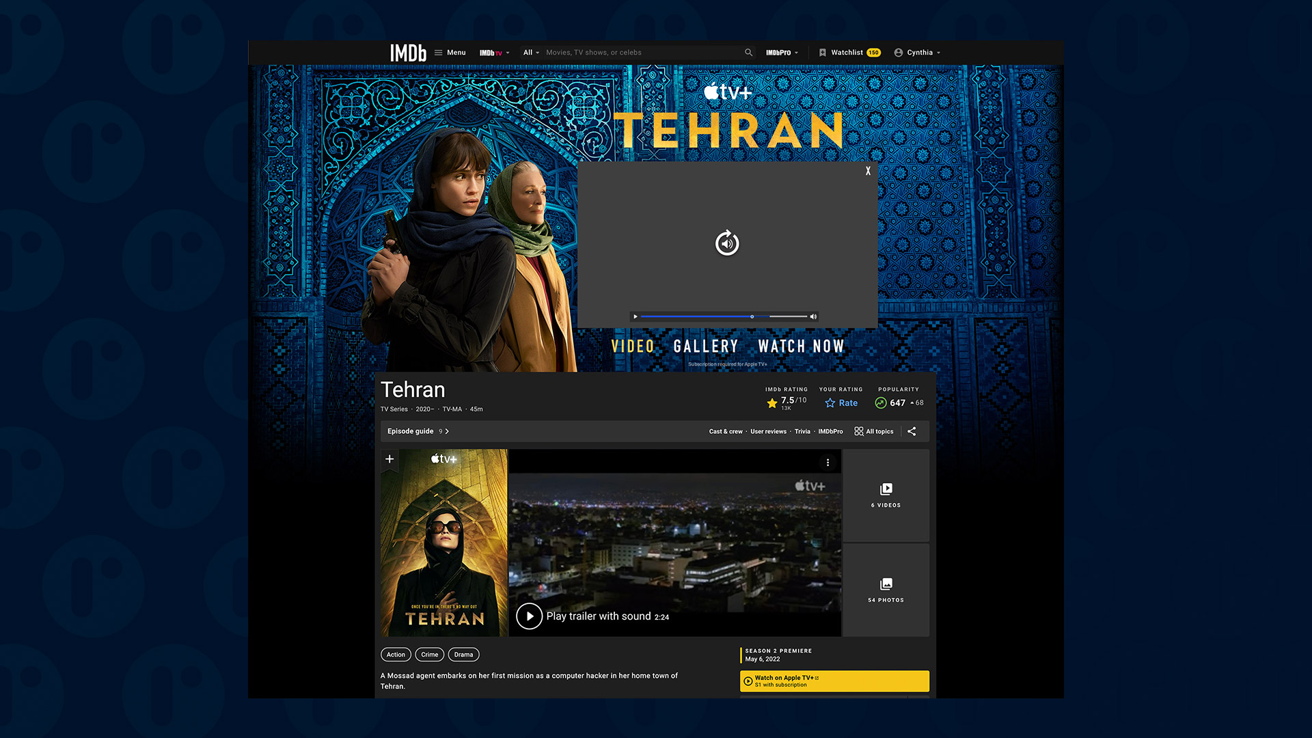This screenshot has height=738, width=1312.
Task: Click the share icon
Action: click(x=912, y=431)
